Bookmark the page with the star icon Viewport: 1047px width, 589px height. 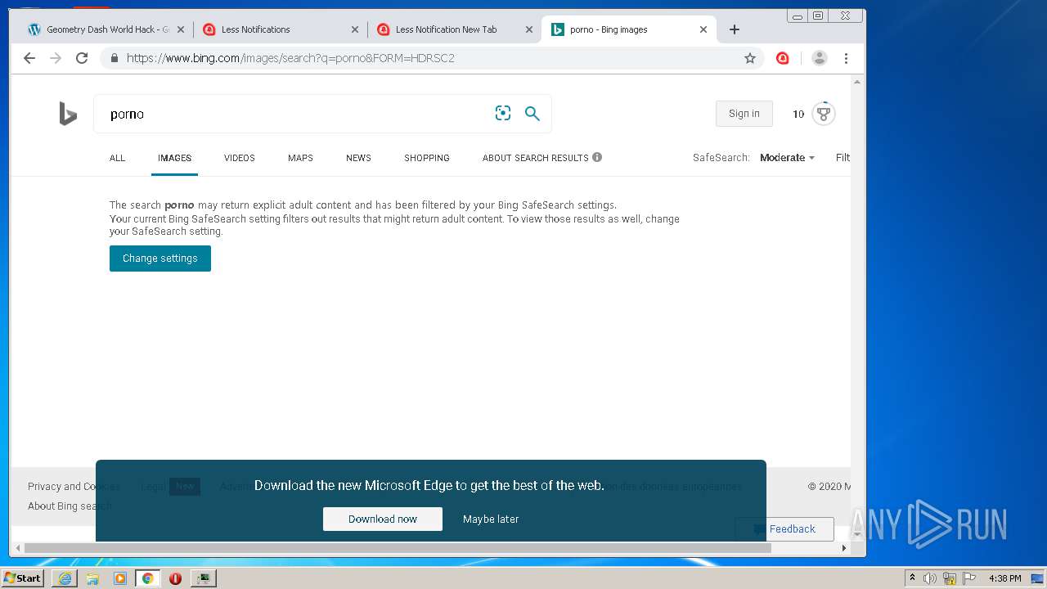[749, 58]
